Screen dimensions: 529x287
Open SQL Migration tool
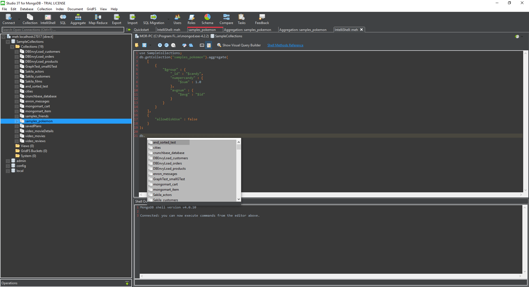(153, 19)
